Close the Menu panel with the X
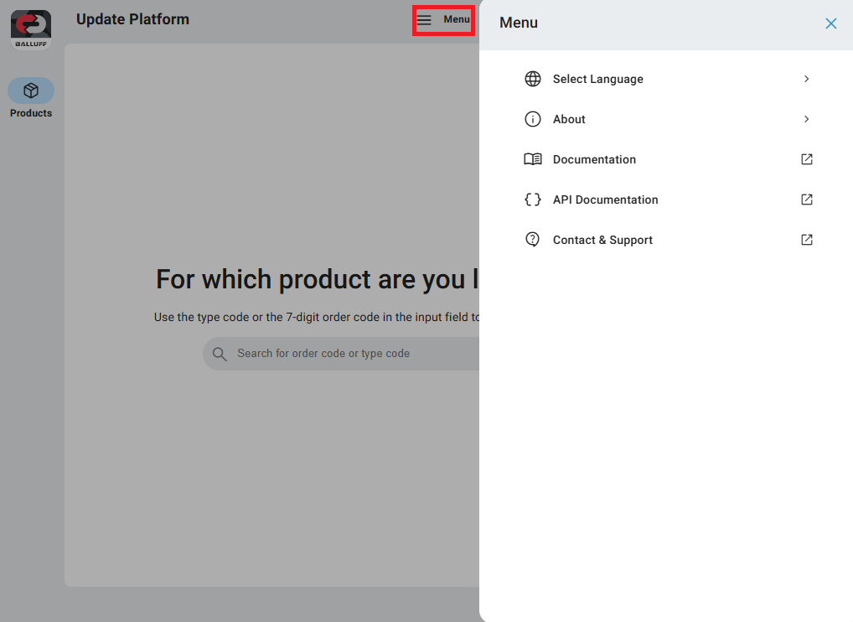The height and width of the screenshot is (622, 853). [x=831, y=23]
